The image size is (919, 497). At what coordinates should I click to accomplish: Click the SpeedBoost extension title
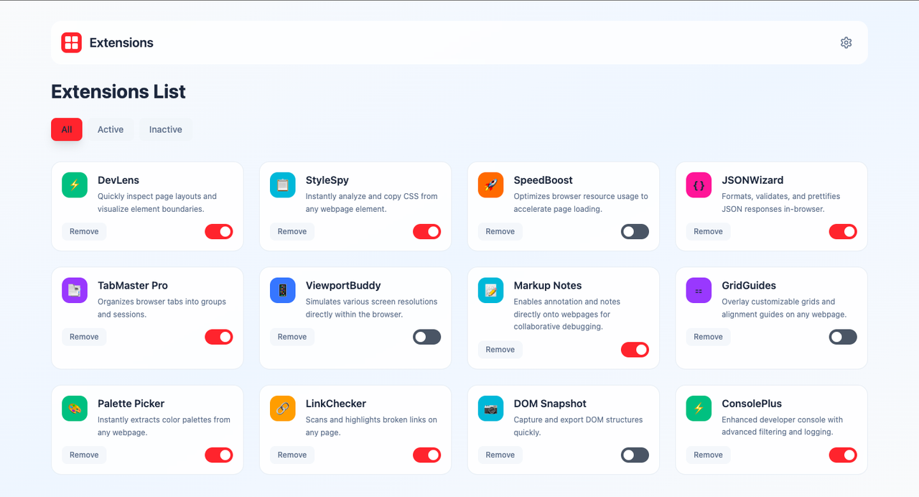click(544, 180)
